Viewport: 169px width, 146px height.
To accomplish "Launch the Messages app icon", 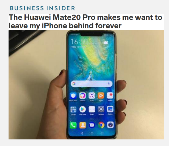I will tap(92, 125).
